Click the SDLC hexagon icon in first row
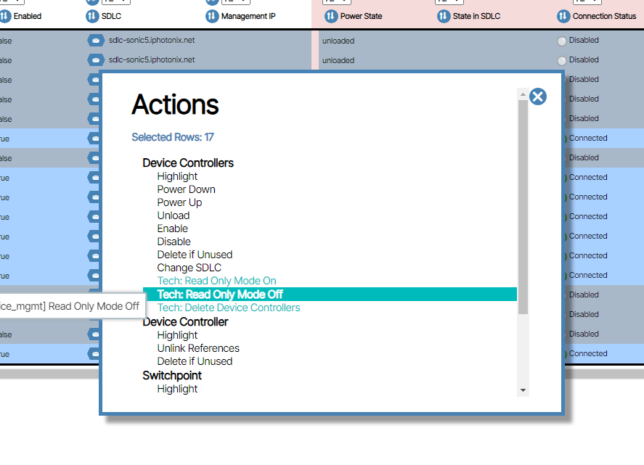 [x=95, y=41]
